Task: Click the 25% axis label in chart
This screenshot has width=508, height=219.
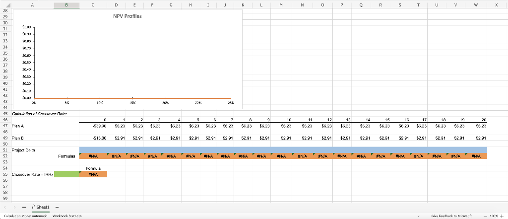Action: tap(231, 102)
